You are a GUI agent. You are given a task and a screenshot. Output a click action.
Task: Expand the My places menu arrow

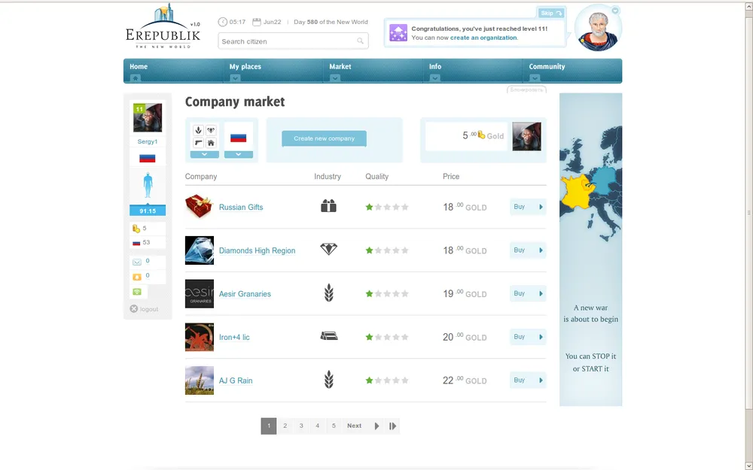click(x=235, y=78)
